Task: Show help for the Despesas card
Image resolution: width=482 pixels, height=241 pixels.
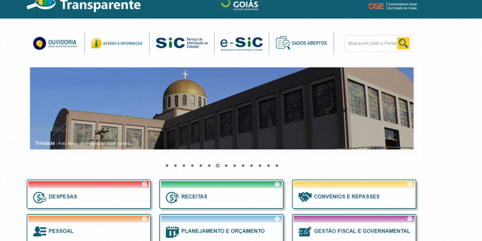Action: click(145, 184)
